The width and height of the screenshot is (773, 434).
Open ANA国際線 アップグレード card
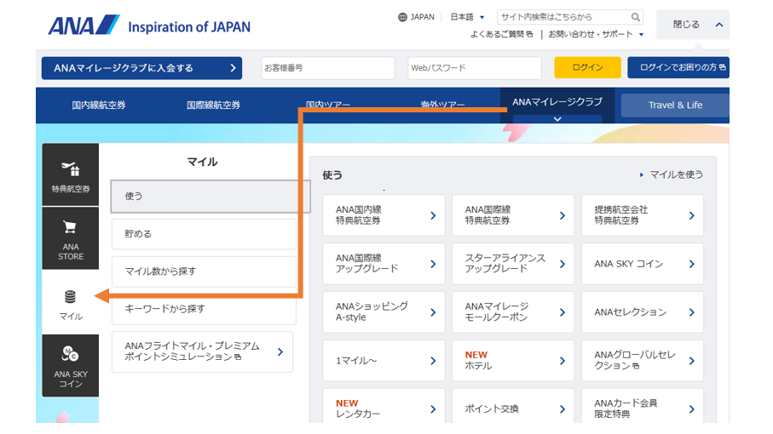384,264
